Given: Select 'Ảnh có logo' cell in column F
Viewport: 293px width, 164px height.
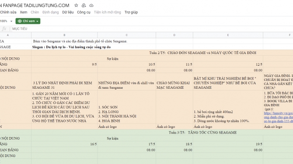Looking at the screenshot, I should tap(278, 127).
